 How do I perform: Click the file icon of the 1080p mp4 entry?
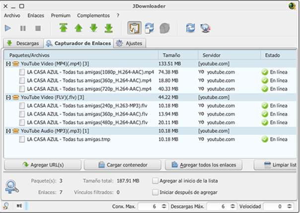(22, 72)
